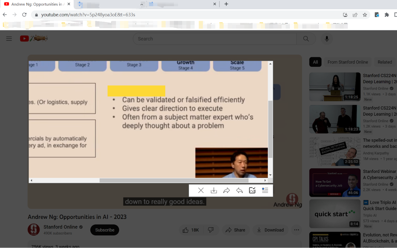Click the Scale Stage 5 box
Image resolution: width=397 pixels, height=248 pixels.
237,66
